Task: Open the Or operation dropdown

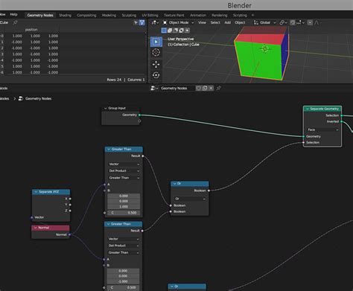Action: tap(190, 199)
